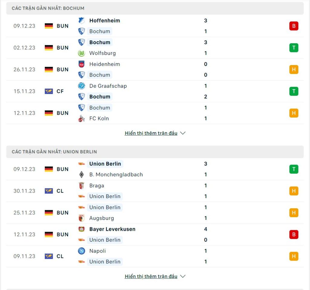This screenshot has height=290, width=310.
Task: Click the Hoffenheim club crest icon
Action: [x=81, y=21]
